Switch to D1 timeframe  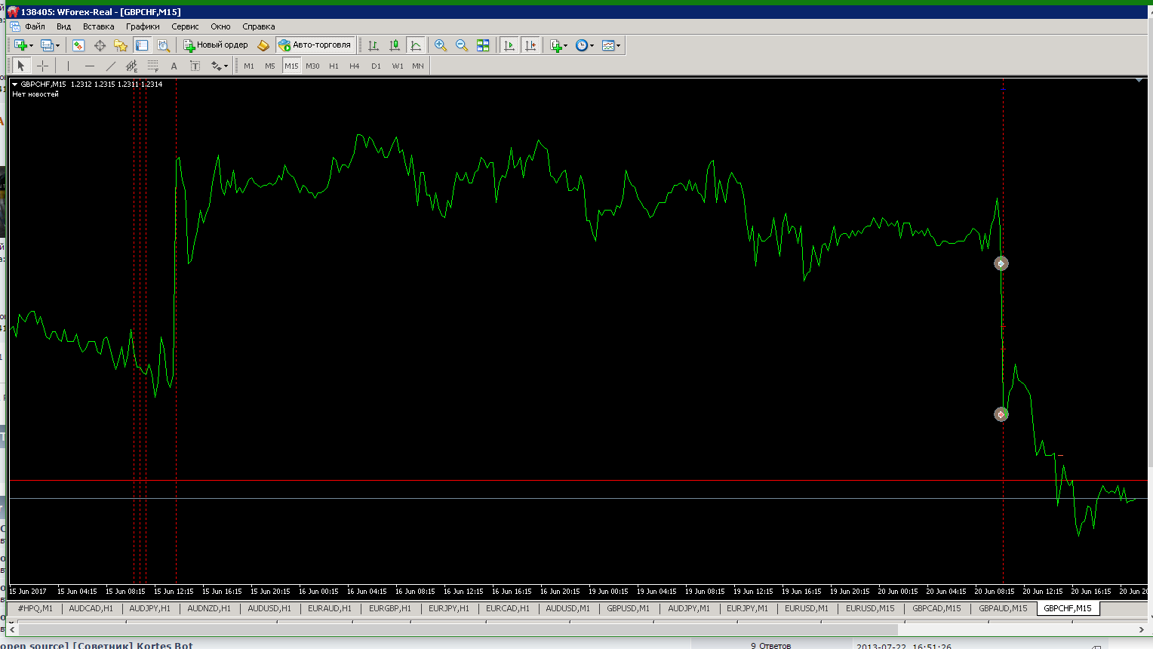(x=376, y=66)
